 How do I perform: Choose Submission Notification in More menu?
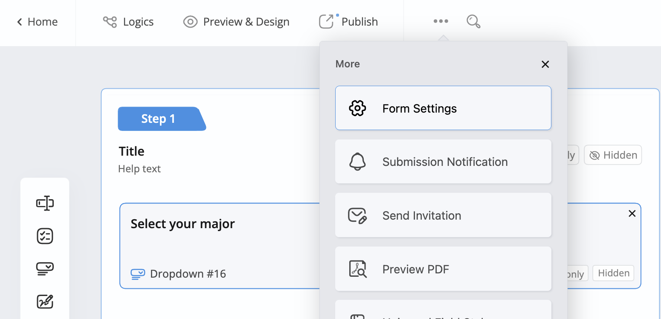click(443, 162)
